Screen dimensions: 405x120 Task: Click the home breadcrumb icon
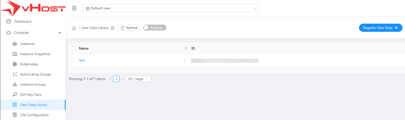(x=74, y=28)
